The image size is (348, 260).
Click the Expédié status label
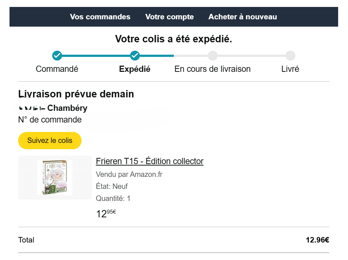coord(135,69)
